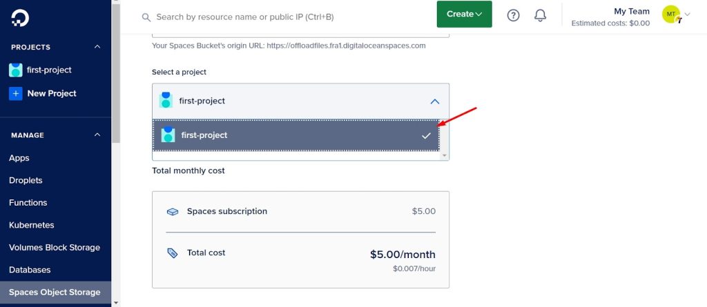
Task: Click the Total cost tag icon
Action: pos(172,253)
